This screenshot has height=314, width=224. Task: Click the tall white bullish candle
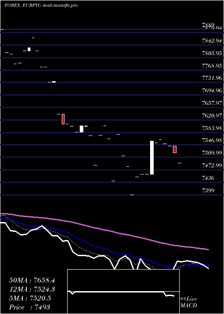152,158
